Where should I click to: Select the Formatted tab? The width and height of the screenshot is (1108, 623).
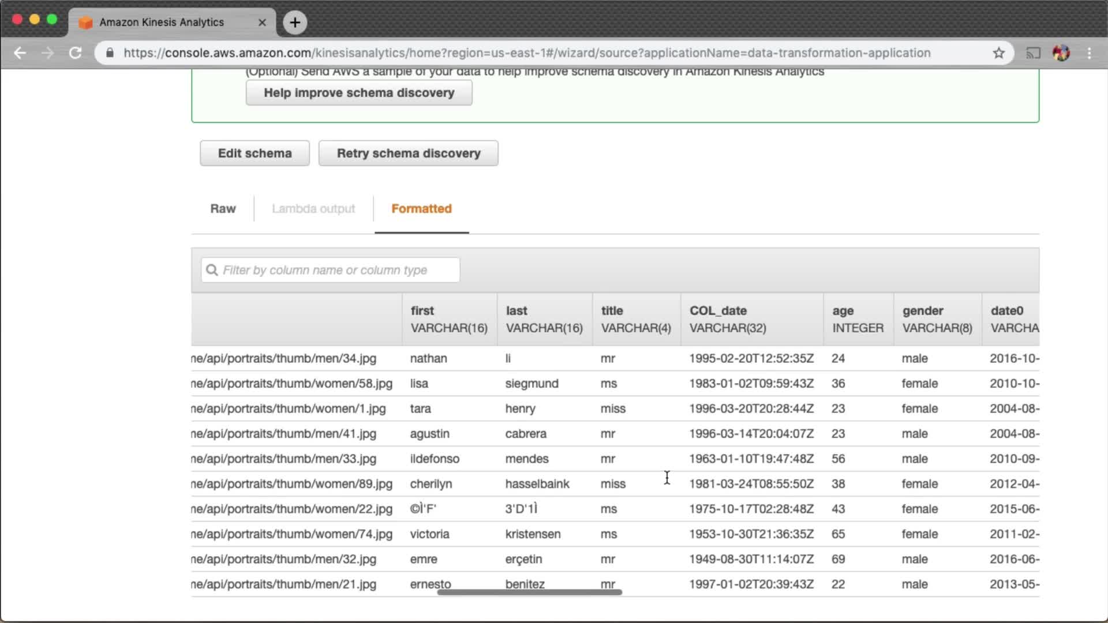421,209
